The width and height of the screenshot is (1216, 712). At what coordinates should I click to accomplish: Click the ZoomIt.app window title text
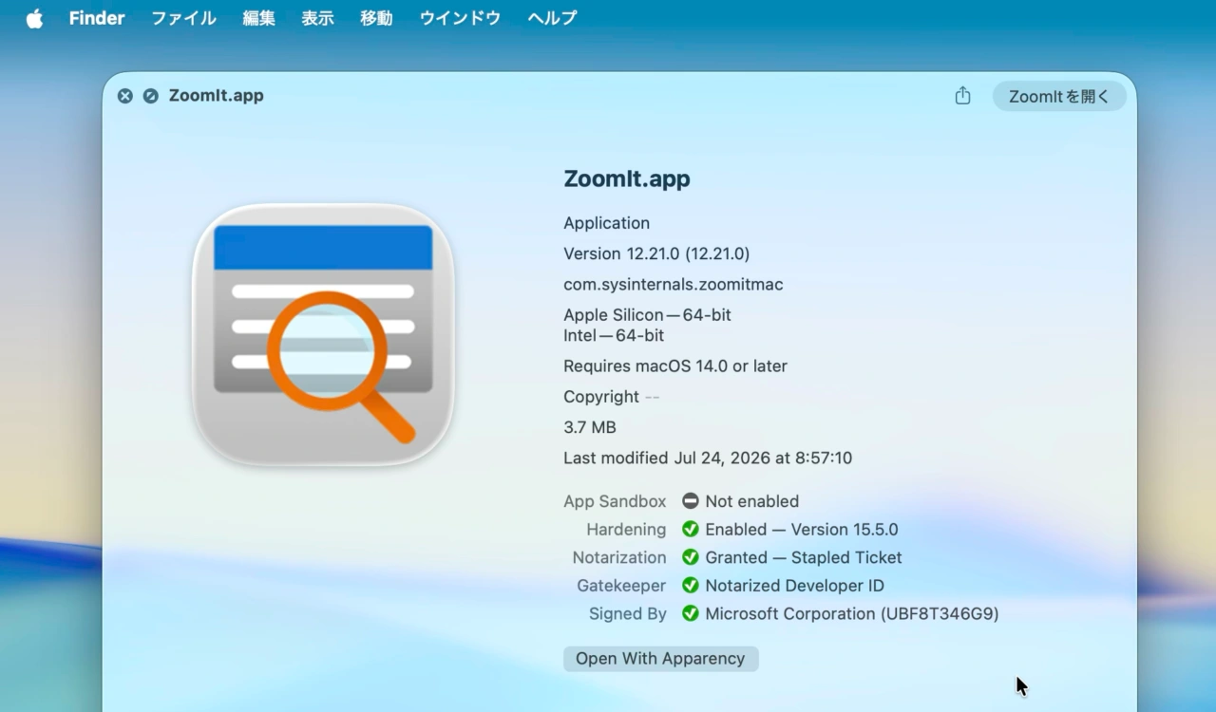(x=216, y=96)
